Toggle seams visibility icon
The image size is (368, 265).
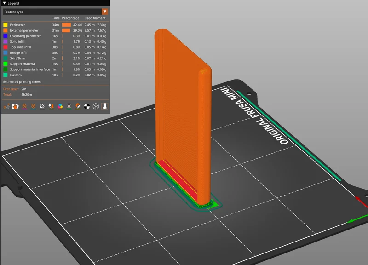click(x=42, y=106)
